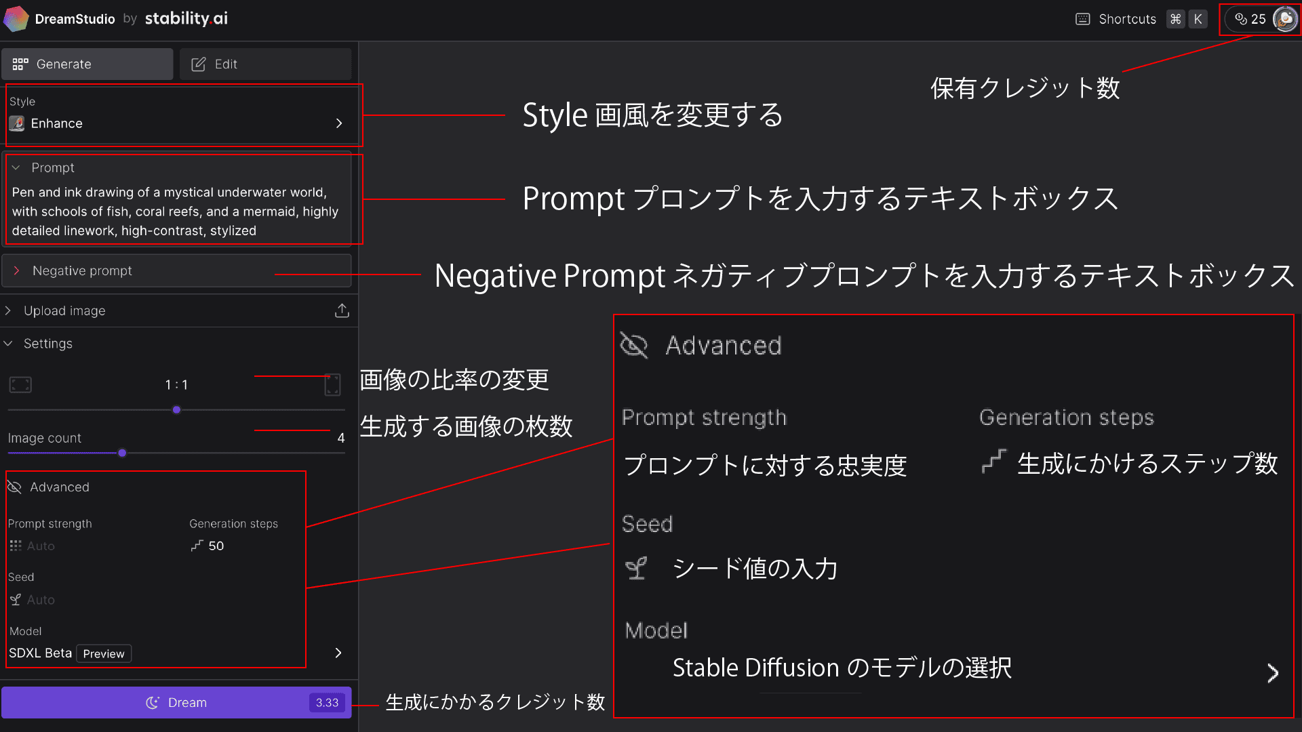This screenshot has width=1302, height=732.
Task: Click the Image count slider handle
Action: 122,453
